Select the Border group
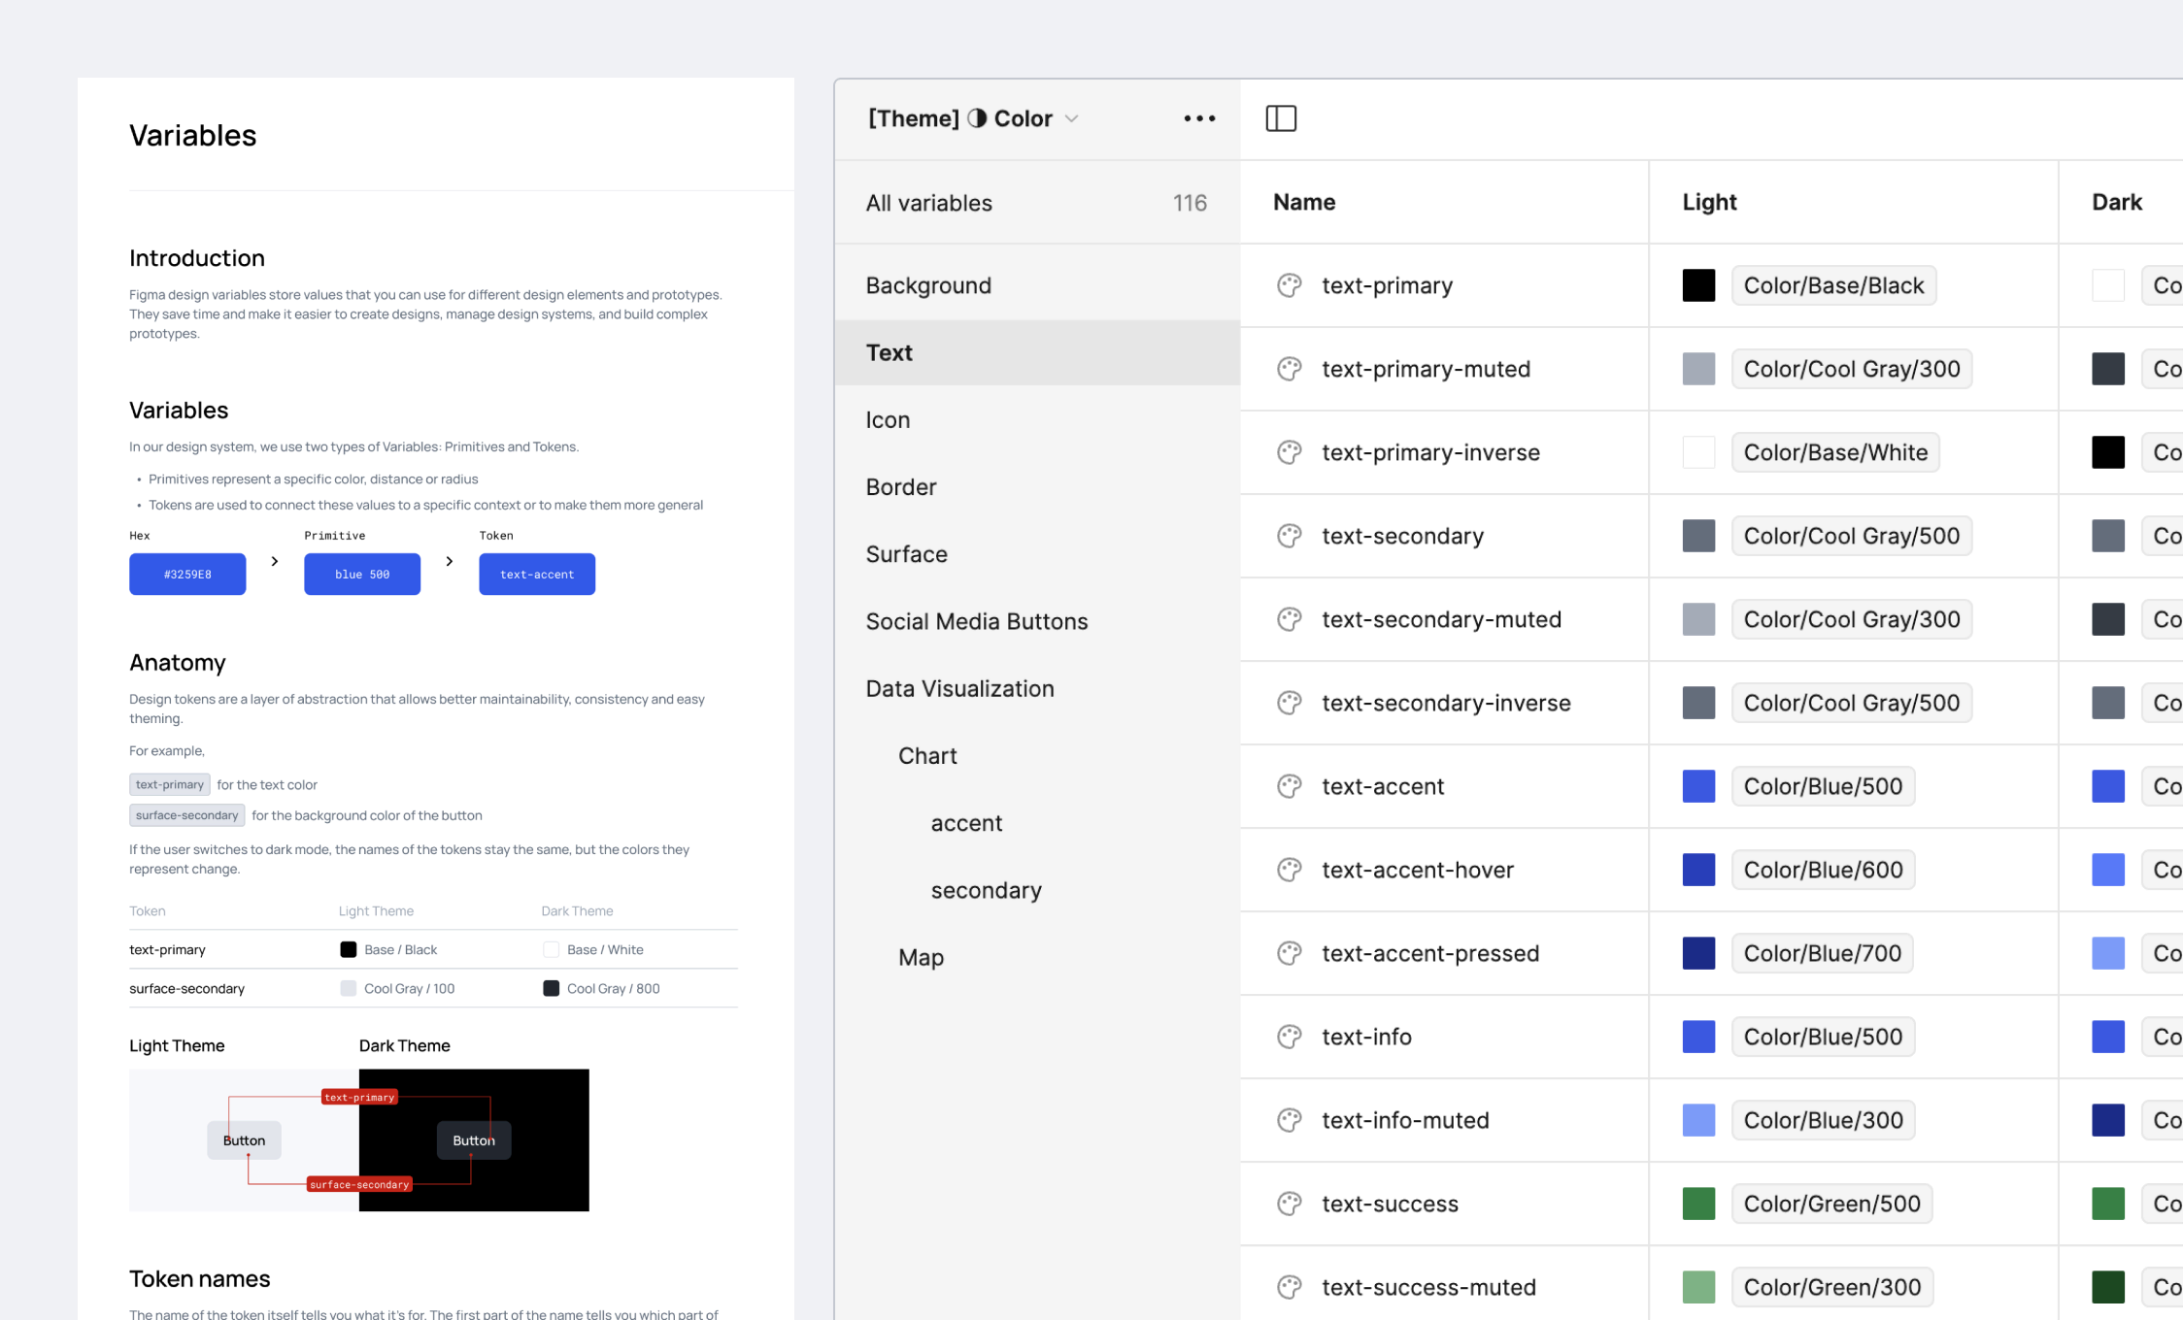Viewport: 2183px width, 1320px height. point(1037,486)
